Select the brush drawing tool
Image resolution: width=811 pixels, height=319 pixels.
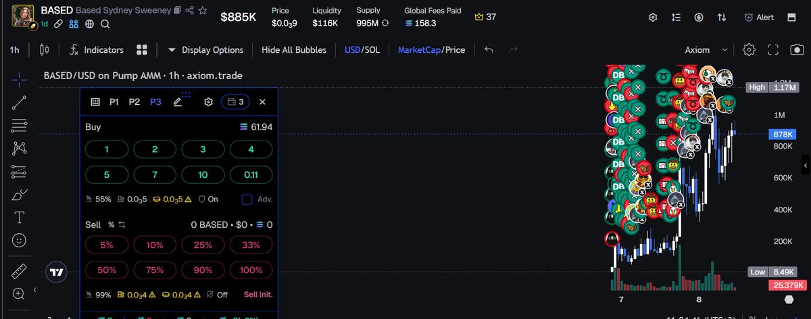(20, 195)
